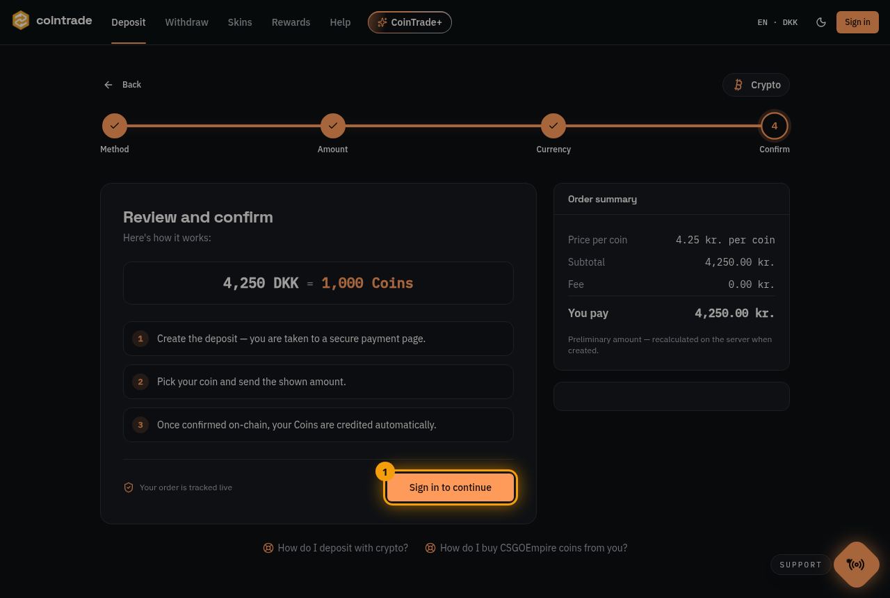Toggle dark mode moon icon

tap(821, 22)
